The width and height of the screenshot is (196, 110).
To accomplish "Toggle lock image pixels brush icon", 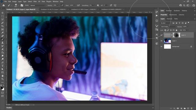I will (x=168, y=30).
